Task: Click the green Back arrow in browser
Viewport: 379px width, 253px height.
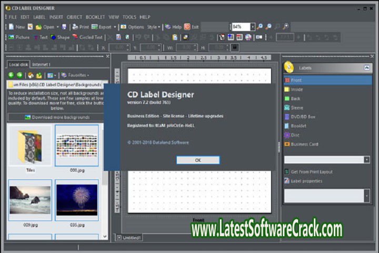Action: [11, 75]
